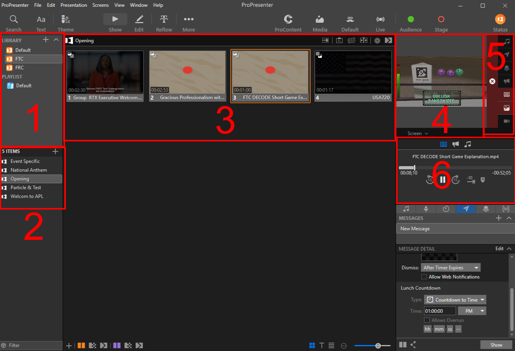Toggle the Stage screen output

(x=441, y=20)
